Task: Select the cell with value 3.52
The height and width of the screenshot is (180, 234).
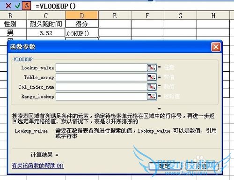Action: 46,33
